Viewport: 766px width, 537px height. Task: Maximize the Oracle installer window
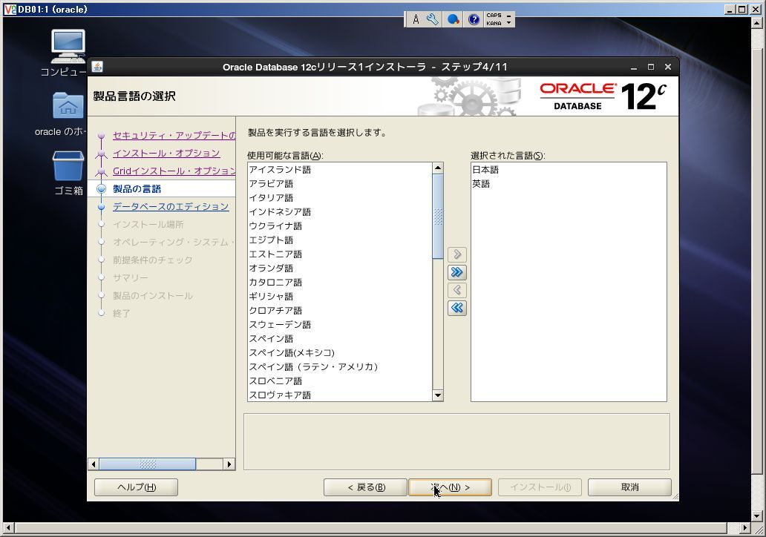click(x=651, y=67)
